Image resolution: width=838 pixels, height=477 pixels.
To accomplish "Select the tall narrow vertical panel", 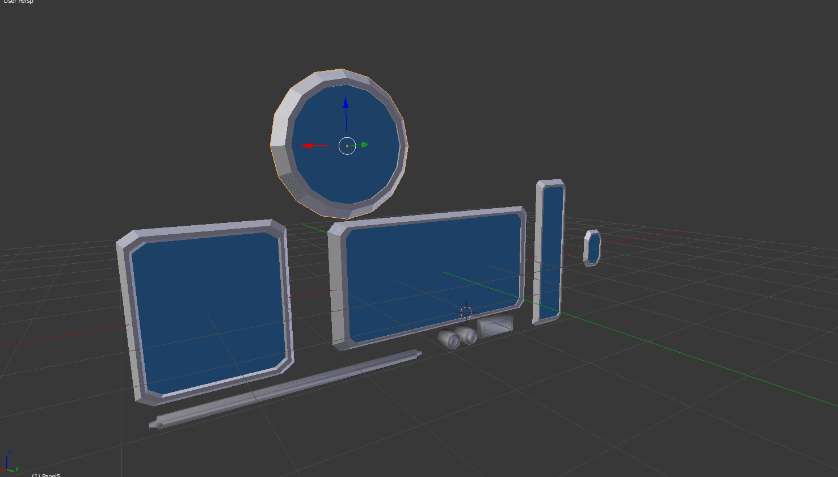I will [x=549, y=251].
